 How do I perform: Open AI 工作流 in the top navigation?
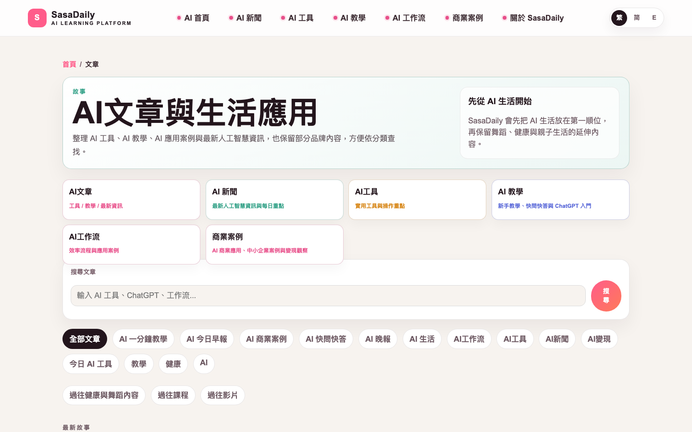pos(405,18)
